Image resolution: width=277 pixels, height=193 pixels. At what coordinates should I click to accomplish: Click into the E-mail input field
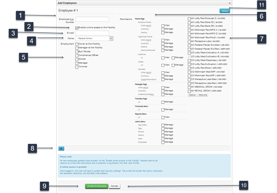[x=92, y=33]
